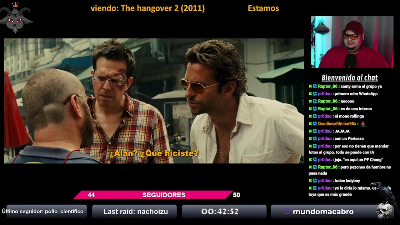
Task: Click the pink SEGUIDORES progress bar
Action: tap(153, 195)
